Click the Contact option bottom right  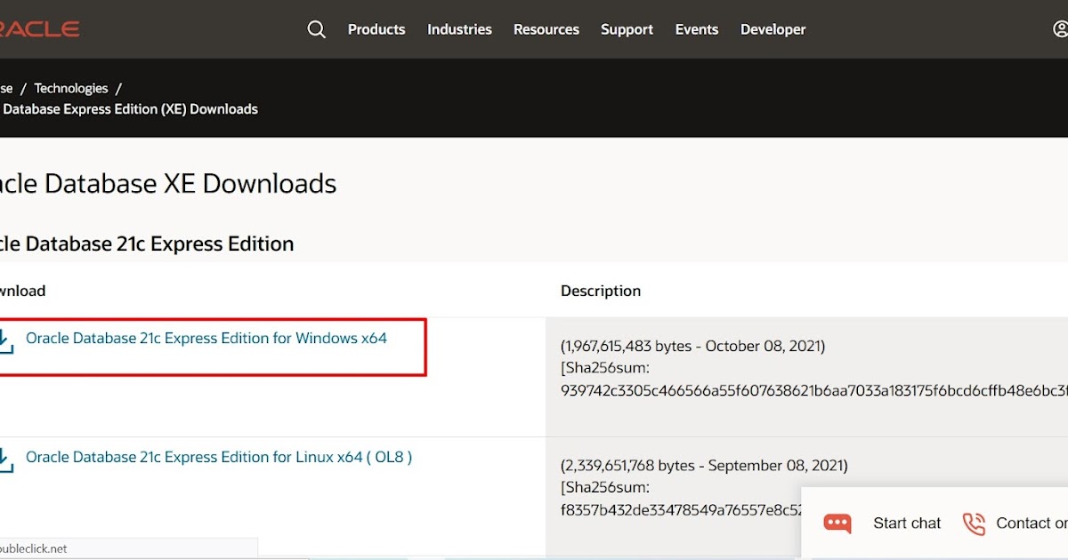pyautogui.click(x=1032, y=524)
